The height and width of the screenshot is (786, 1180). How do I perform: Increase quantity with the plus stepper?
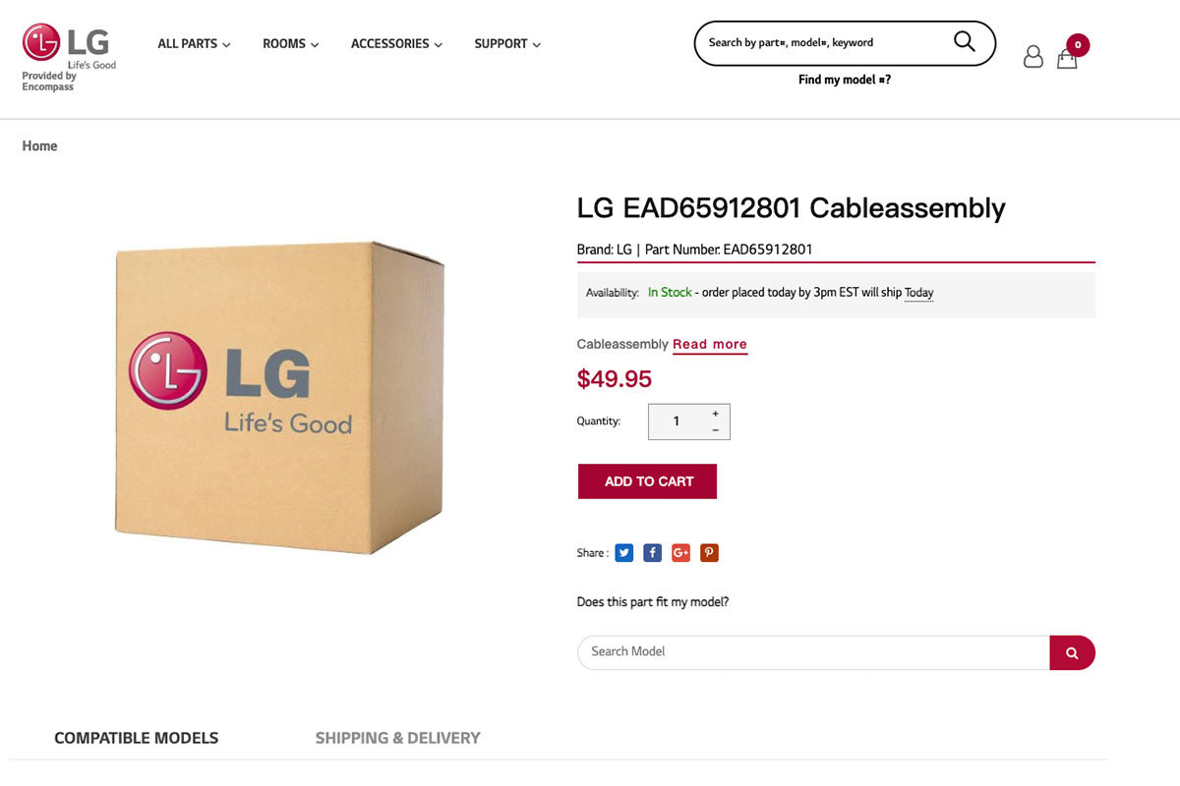[715, 414]
